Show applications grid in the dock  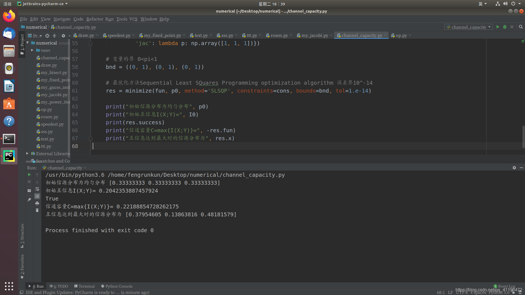point(9,286)
